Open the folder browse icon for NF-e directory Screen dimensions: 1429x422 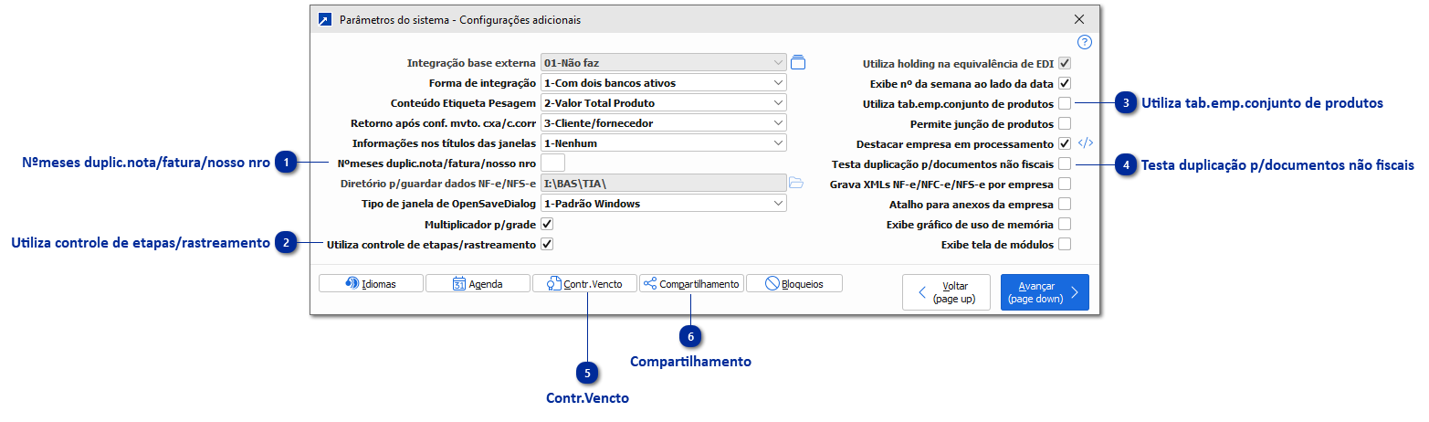796,184
